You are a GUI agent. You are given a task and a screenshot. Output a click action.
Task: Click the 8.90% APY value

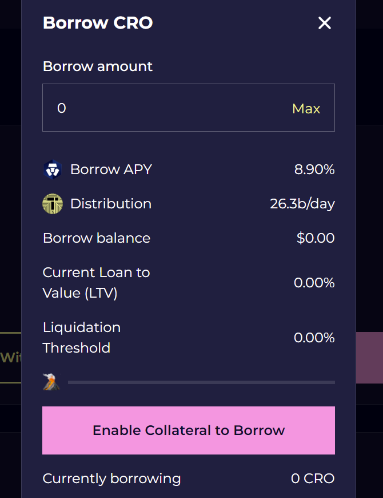[314, 169]
